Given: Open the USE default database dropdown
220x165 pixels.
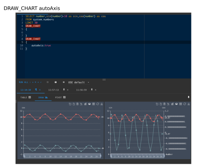Looking at the screenshot, I should tap(78, 82).
